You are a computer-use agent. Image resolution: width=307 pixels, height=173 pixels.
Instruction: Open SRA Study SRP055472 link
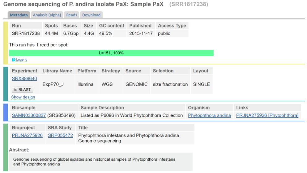(x=60, y=135)
